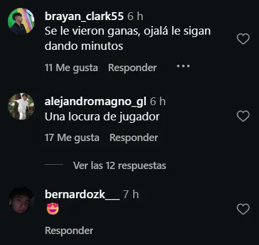
Task: Reply to alejandromagno_gl's comment via Responder
Action: tap(134, 137)
